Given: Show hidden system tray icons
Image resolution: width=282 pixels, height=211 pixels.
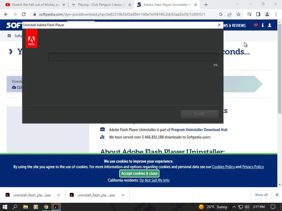Looking at the screenshot, I should pos(234,207).
